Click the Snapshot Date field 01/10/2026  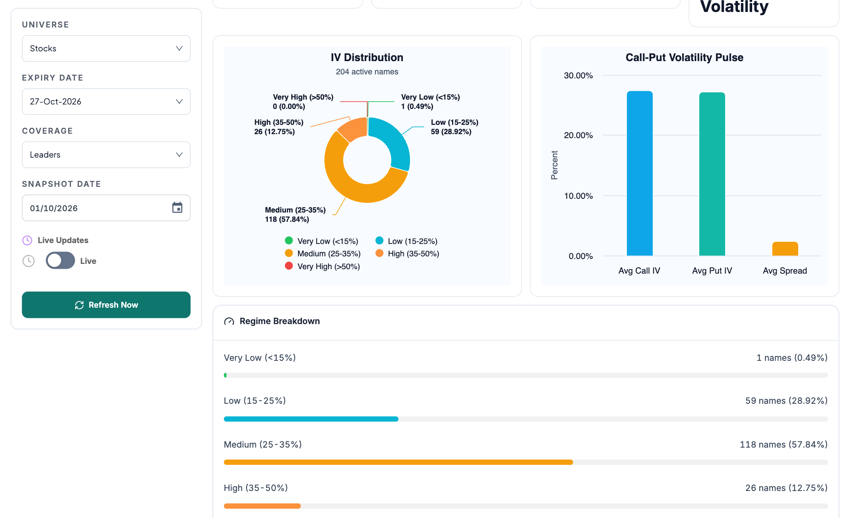(x=106, y=208)
